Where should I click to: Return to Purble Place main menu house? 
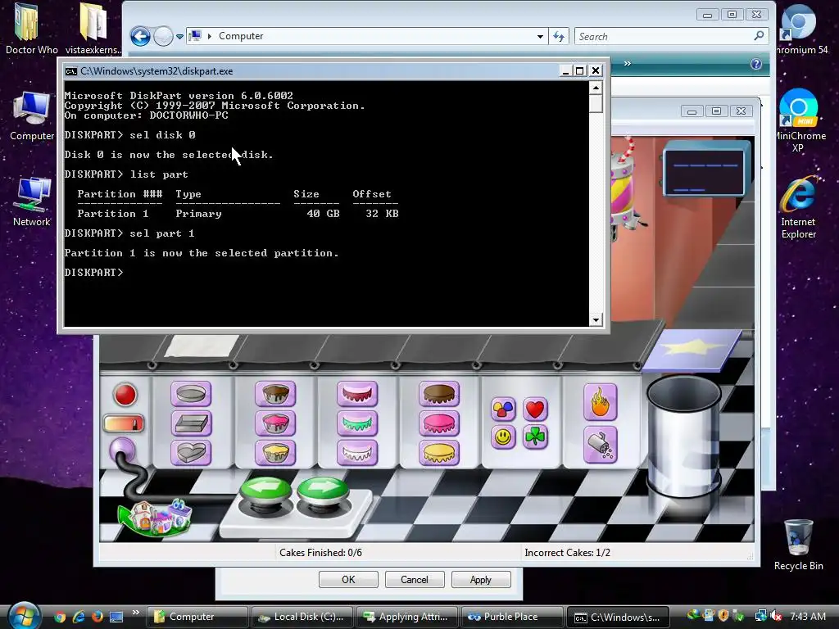(x=156, y=516)
